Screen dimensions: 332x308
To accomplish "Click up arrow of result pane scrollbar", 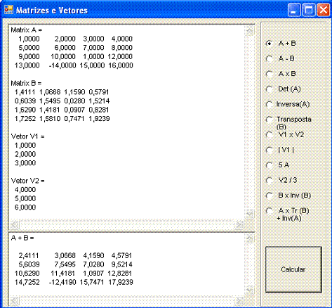I will point(249,238).
